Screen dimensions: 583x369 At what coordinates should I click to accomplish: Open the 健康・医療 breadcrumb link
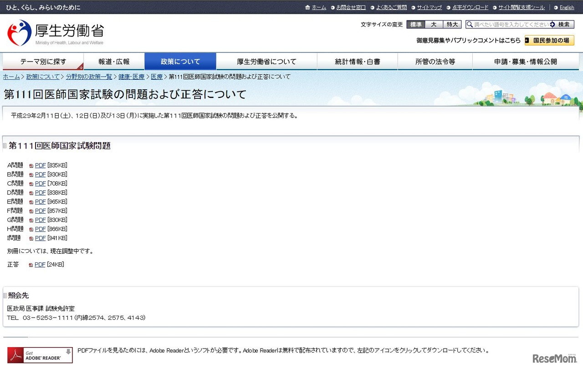[131, 77]
